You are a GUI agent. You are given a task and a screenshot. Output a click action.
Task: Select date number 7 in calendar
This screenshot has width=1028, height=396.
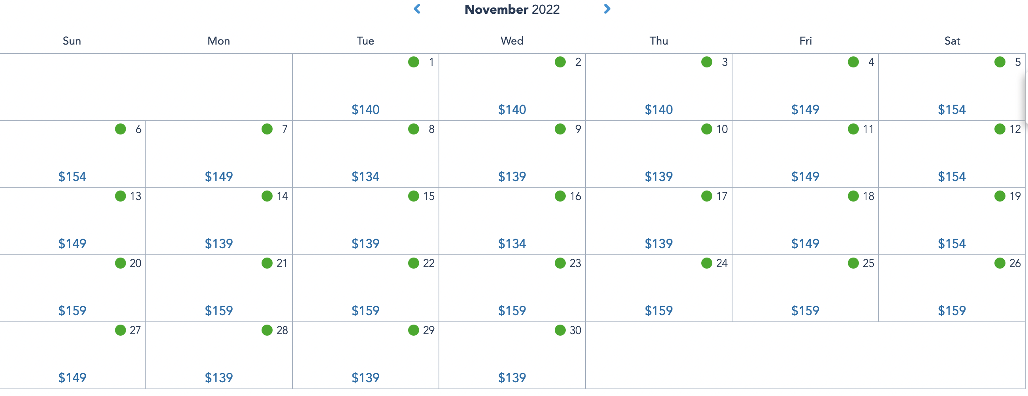click(x=284, y=129)
